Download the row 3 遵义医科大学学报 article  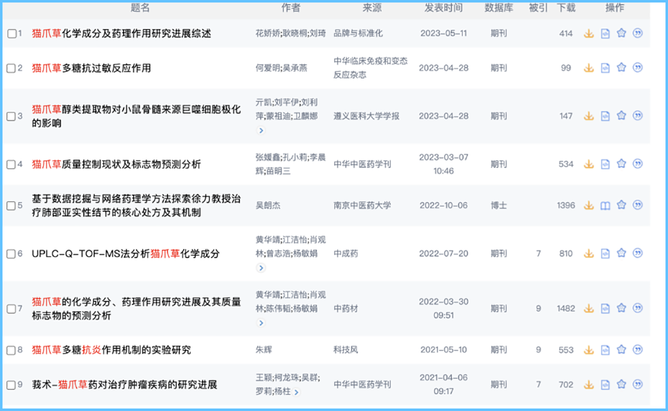click(589, 116)
